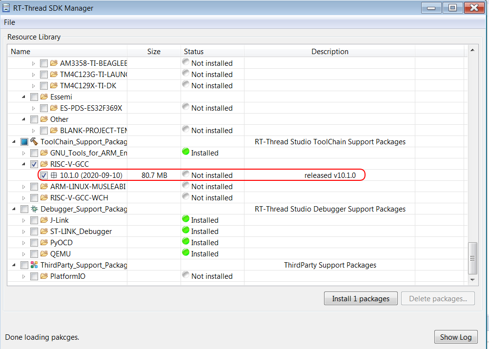Click the Delete packages button
This screenshot has height=349, width=489.
tap(438, 298)
